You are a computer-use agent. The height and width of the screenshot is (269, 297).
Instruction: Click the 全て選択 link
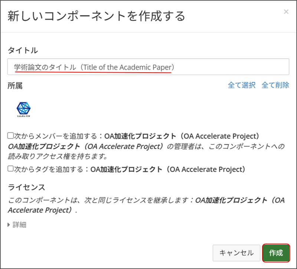click(x=242, y=85)
